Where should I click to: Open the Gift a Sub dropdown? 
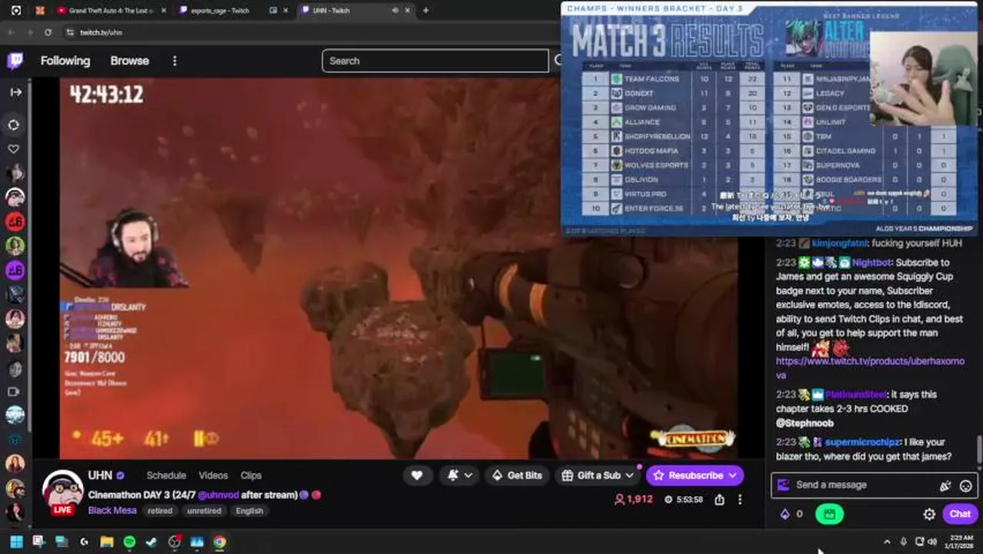[x=598, y=476]
